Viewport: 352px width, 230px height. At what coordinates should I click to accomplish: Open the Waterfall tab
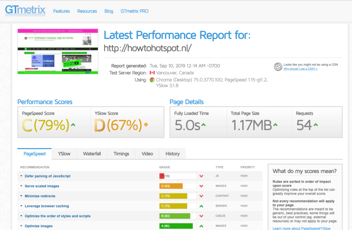pyautogui.click(x=92, y=154)
